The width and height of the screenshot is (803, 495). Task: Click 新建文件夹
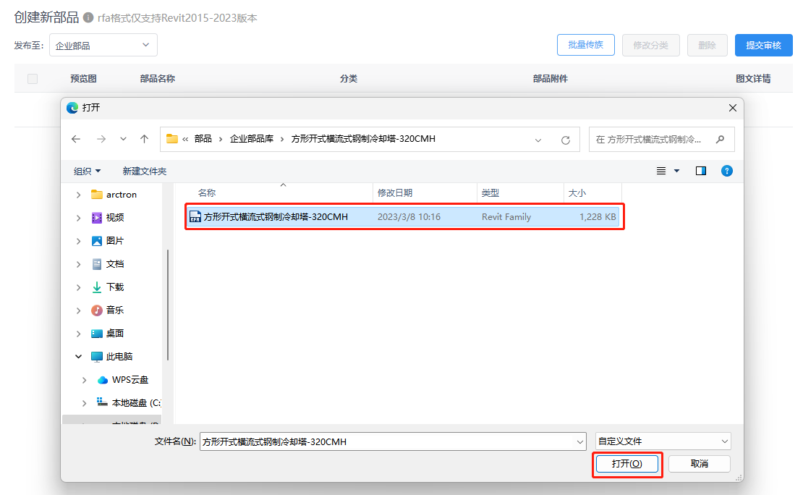(145, 171)
